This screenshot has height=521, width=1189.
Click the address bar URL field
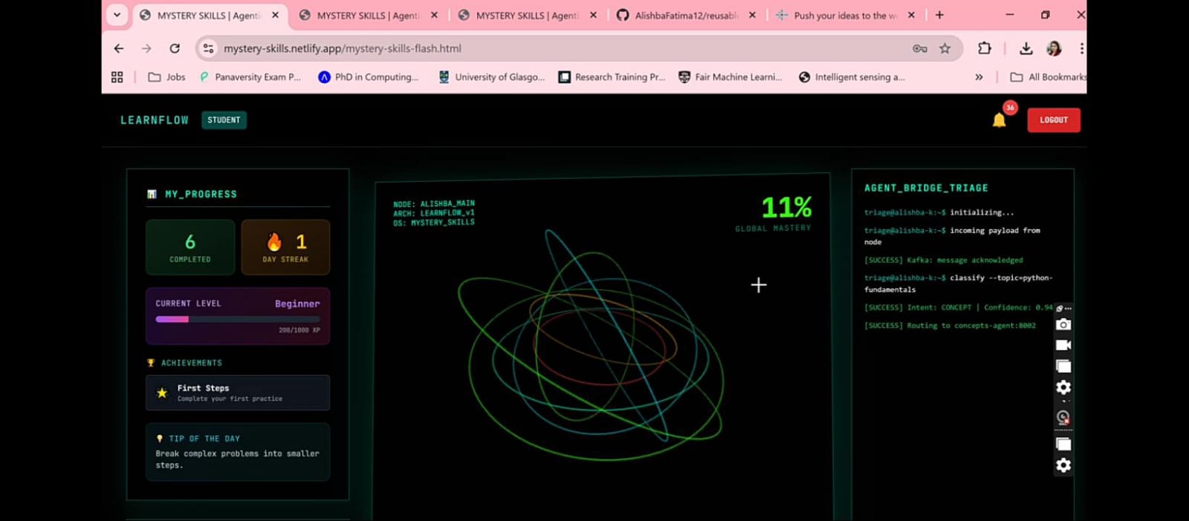[520, 48]
